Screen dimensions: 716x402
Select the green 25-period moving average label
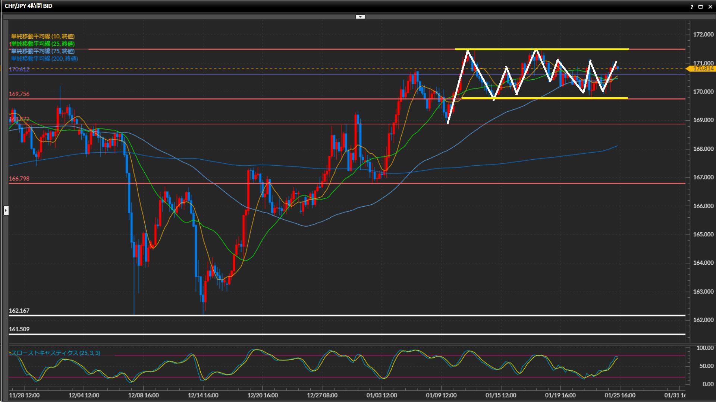coord(43,44)
